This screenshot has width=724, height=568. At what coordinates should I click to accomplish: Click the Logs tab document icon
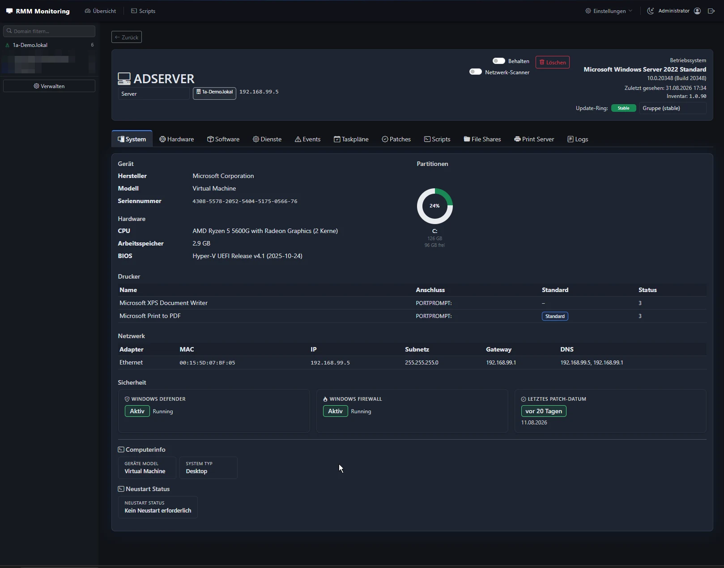click(570, 139)
